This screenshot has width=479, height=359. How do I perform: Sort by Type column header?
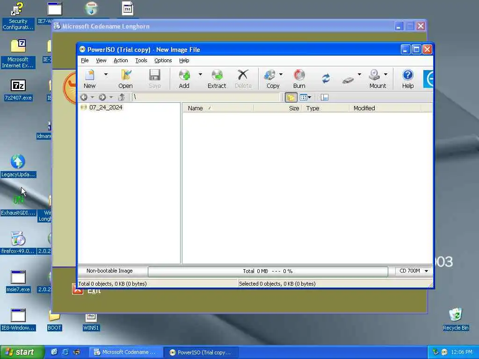pyautogui.click(x=325, y=108)
